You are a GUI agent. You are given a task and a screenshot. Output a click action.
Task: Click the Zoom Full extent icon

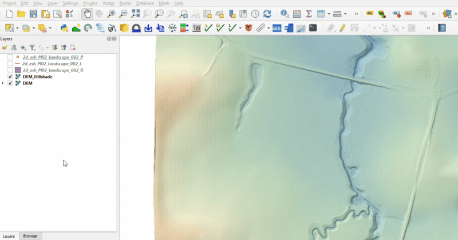(135, 14)
